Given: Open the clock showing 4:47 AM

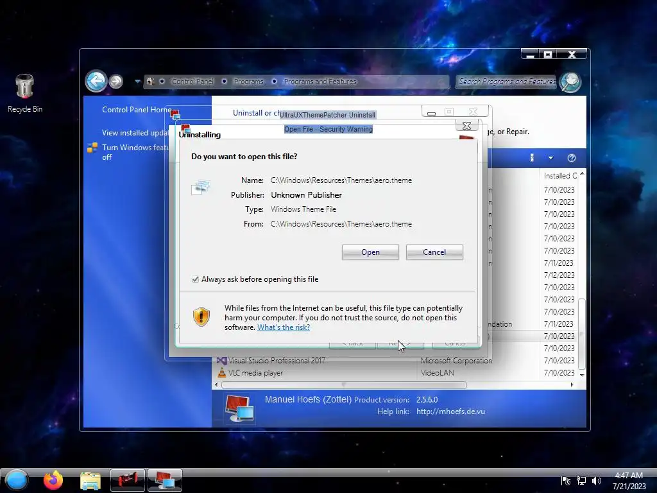Looking at the screenshot, I should point(629,481).
